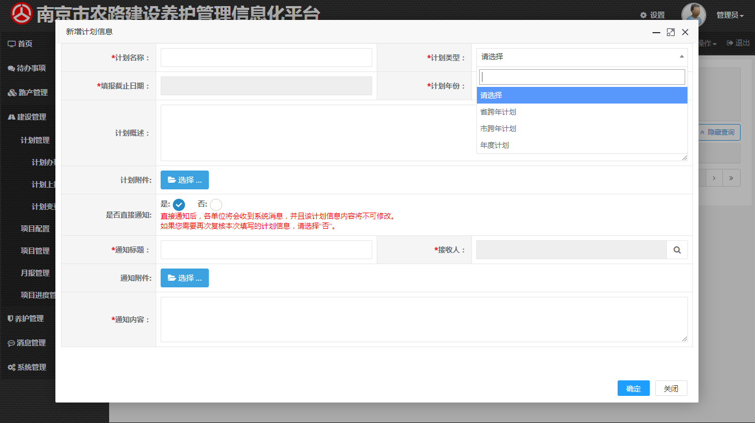The image size is (755, 423).
Task: Click the administrator avatar picture
Action: tap(694, 15)
